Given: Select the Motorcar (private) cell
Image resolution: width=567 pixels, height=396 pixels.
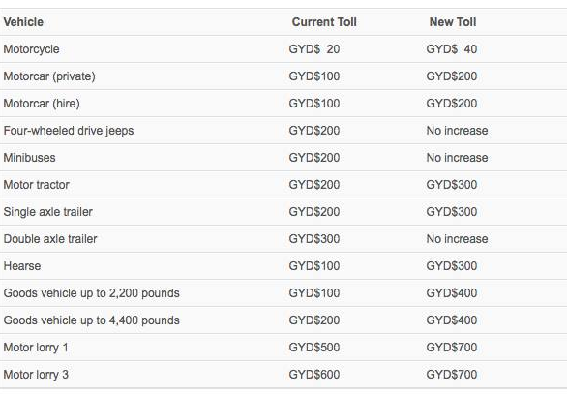Looking at the screenshot, I should (49, 76).
